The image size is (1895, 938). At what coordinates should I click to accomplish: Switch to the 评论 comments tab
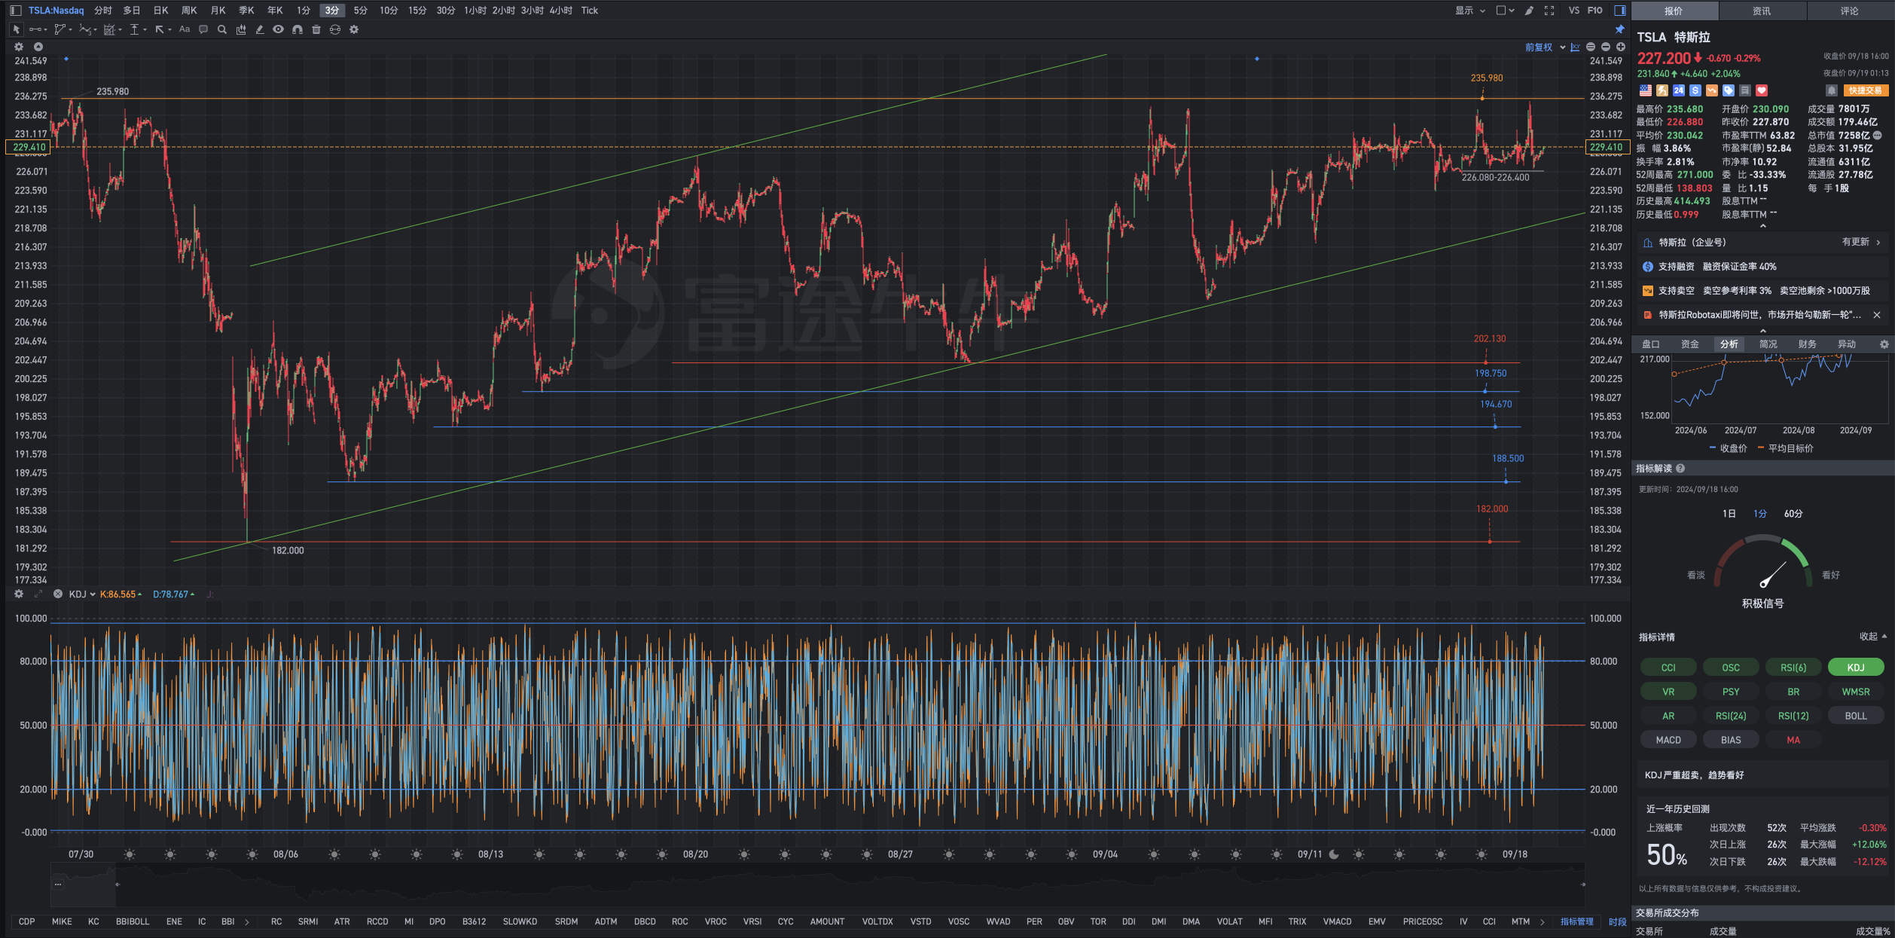(1849, 11)
